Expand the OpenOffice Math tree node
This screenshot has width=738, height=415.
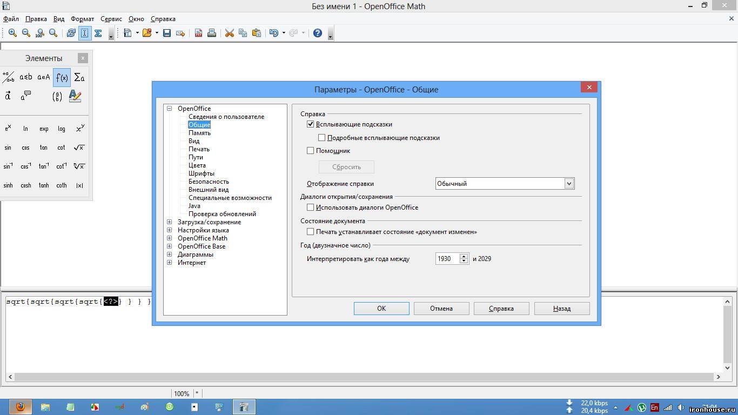click(170, 238)
